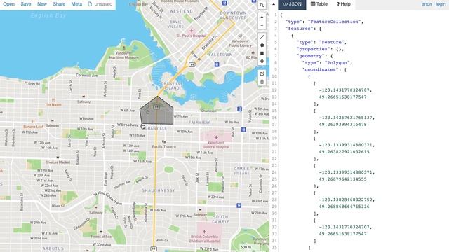Click the unsaved file document icon
This screenshot has width=449, height=252.
pos(90,4)
